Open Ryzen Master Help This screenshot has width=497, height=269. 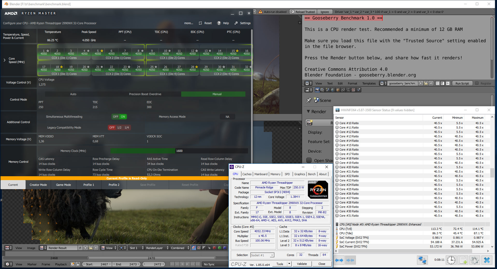click(x=223, y=23)
